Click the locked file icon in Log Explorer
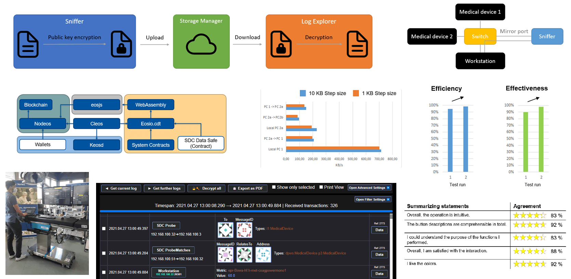Screen dimensions: 571x279 point(281,44)
